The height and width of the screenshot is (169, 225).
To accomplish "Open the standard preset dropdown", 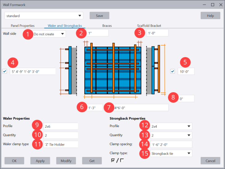I will (44, 16).
